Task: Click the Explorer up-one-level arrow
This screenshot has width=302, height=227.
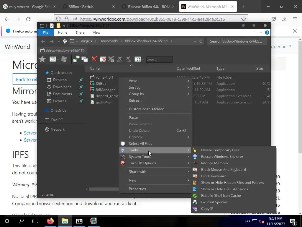Action: 65,41
